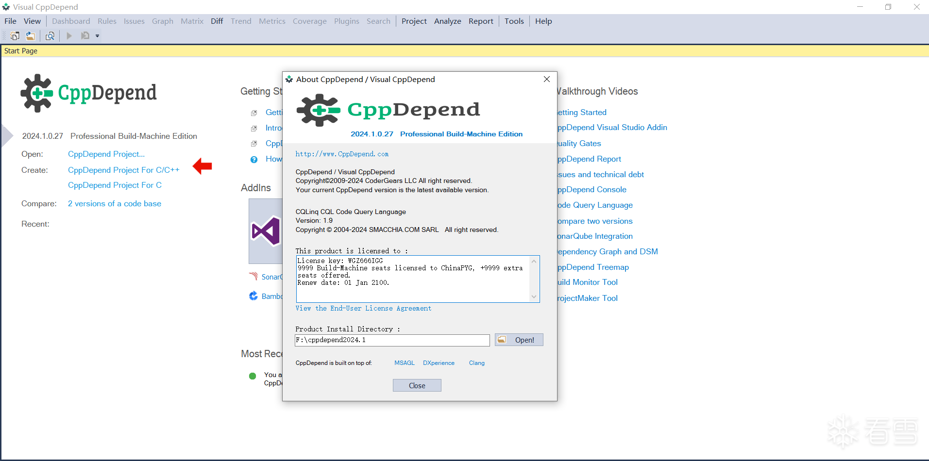Open the CppDepend Treemap video link

[x=593, y=267]
